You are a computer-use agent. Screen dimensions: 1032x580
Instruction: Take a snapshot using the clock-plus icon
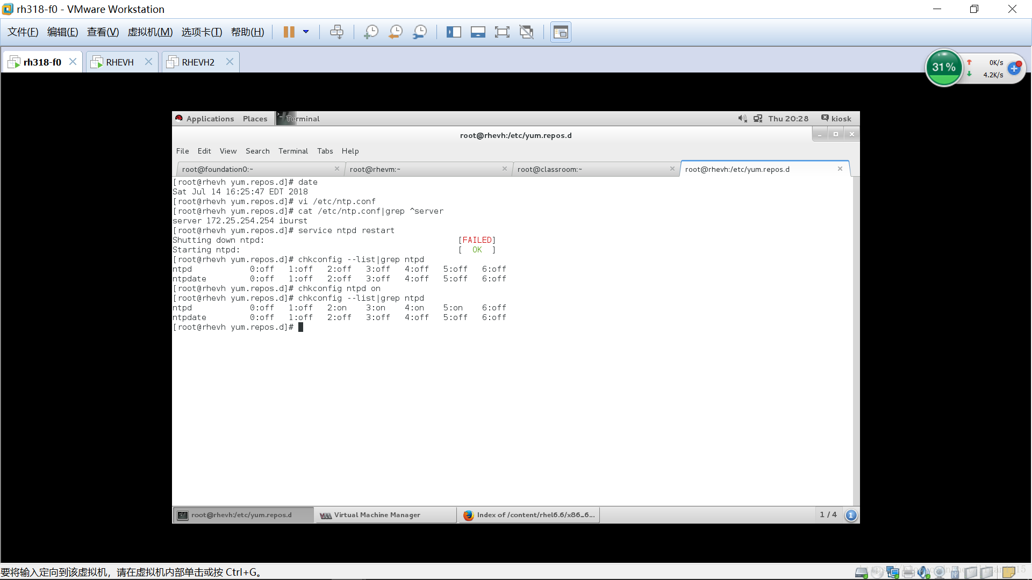(371, 32)
